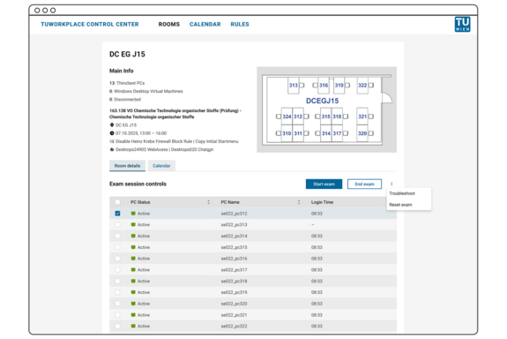Choose Troubleshoot from the popup menu
The image size is (507, 339).
pos(402,193)
